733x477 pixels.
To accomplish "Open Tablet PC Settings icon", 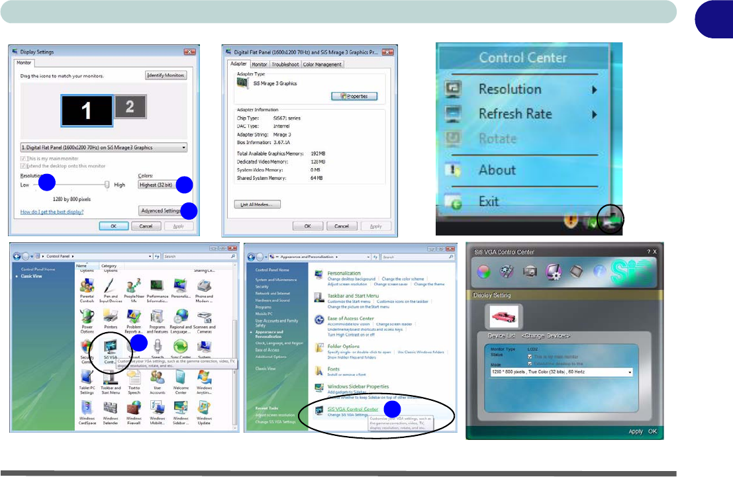I will pyautogui.click(x=87, y=382).
